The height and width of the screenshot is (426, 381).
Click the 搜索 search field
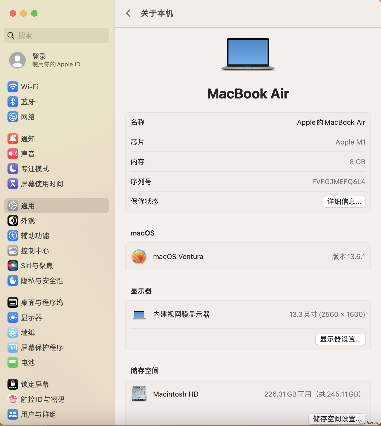(x=56, y=35)
